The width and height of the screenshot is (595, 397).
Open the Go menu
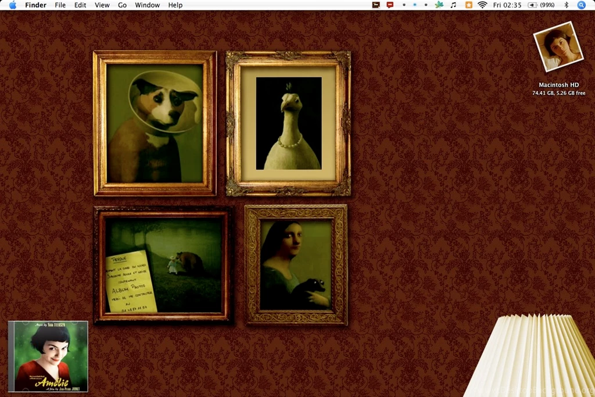tap(122, 5)
